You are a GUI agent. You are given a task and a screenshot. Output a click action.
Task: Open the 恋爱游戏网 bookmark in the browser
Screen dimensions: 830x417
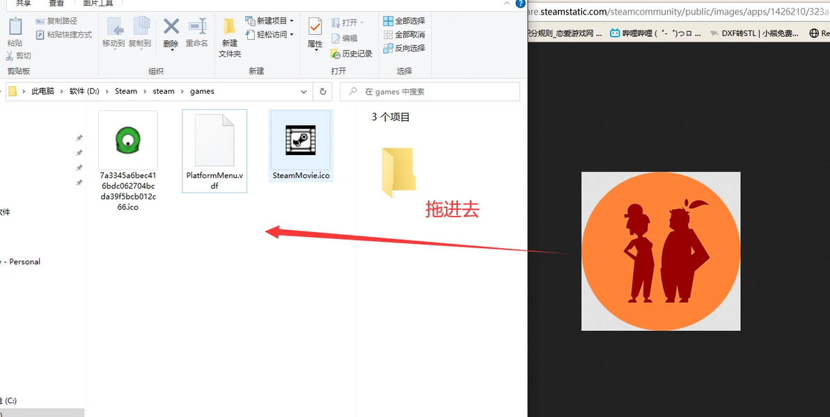pyautogui.click(x=565, y=33)
